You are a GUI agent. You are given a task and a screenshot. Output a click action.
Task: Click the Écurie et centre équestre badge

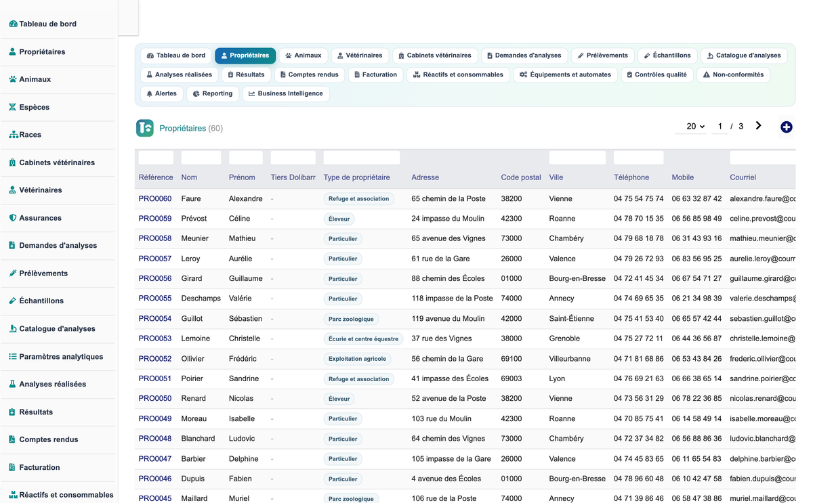363,339
